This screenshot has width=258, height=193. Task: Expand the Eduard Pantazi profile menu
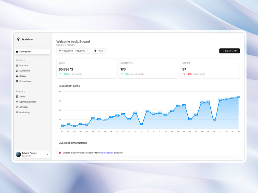[x=48, y=155]
